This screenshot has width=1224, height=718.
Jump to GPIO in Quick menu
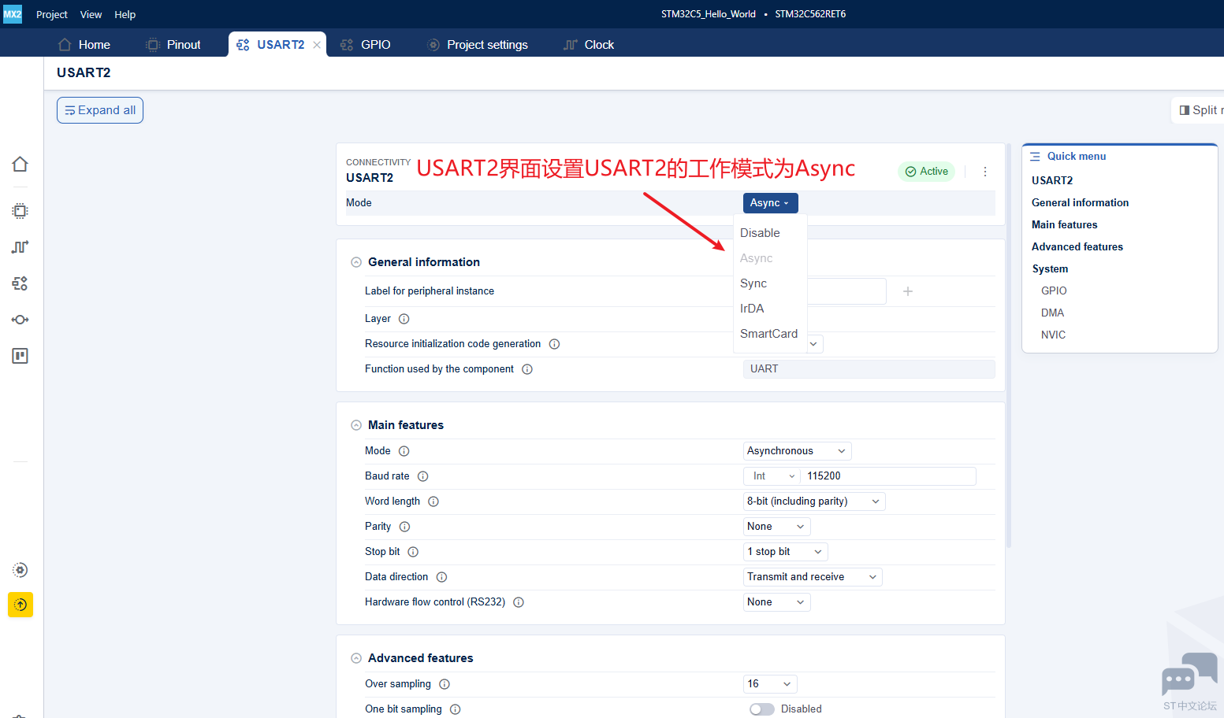coord(1054,291)
